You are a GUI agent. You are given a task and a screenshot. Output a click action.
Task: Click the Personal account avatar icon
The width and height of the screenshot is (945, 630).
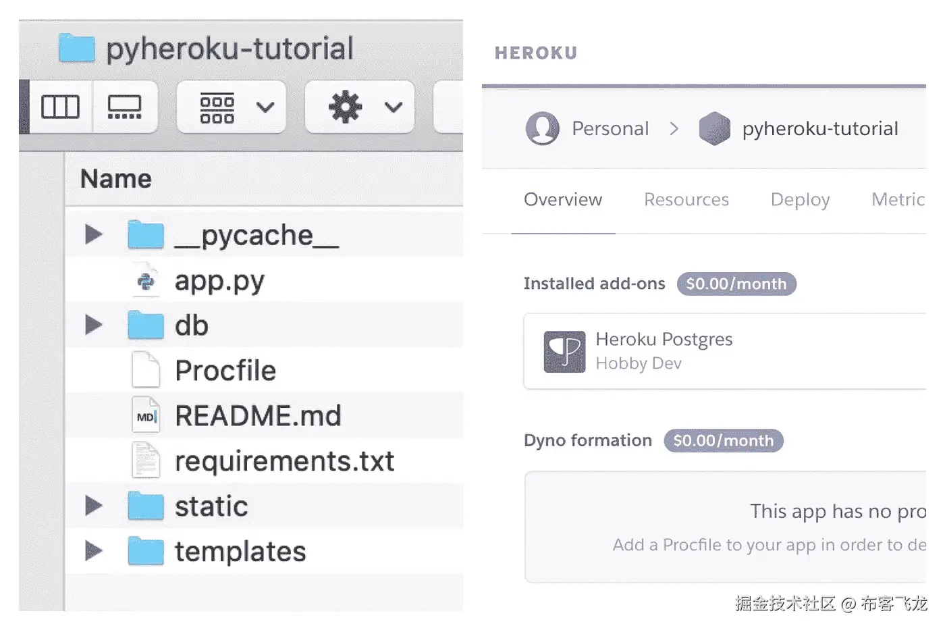[x=543, y=128]
